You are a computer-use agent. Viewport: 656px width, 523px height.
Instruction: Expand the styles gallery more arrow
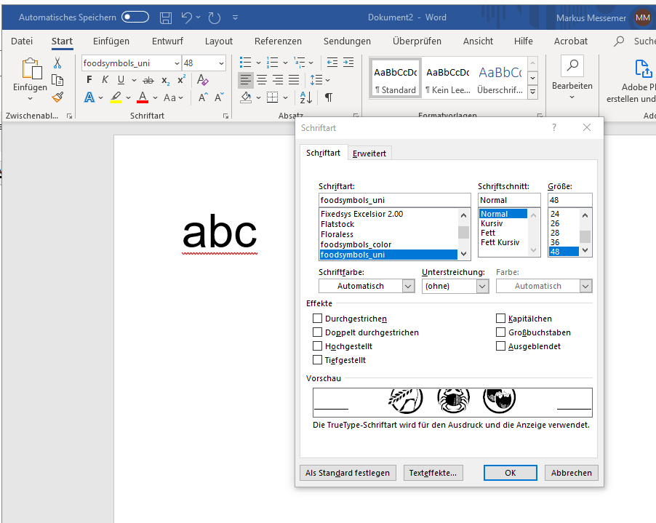[532, 92]
